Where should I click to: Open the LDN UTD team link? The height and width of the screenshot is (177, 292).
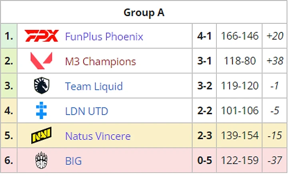click(x=86, y=111)
